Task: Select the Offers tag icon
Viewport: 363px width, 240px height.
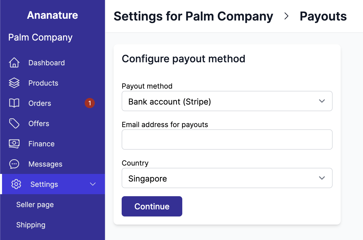Action: [x=14, y=123]
